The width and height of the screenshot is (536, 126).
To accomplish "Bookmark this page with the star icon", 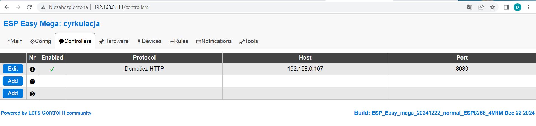I will point(492,7).
